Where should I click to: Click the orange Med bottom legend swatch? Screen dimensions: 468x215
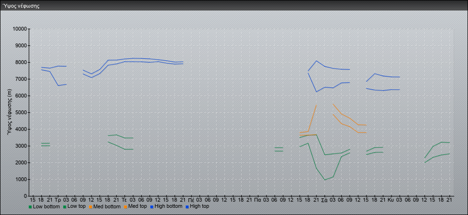point(91,206)
